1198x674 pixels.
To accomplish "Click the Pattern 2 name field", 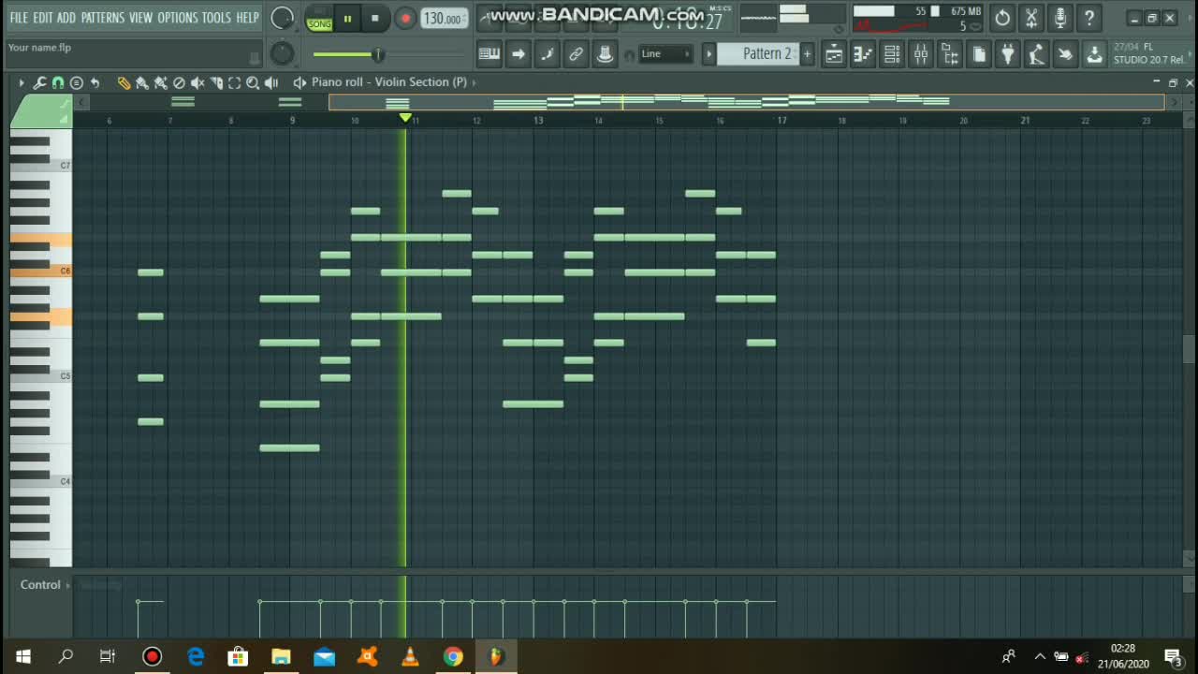I will (x=759, y=54).
